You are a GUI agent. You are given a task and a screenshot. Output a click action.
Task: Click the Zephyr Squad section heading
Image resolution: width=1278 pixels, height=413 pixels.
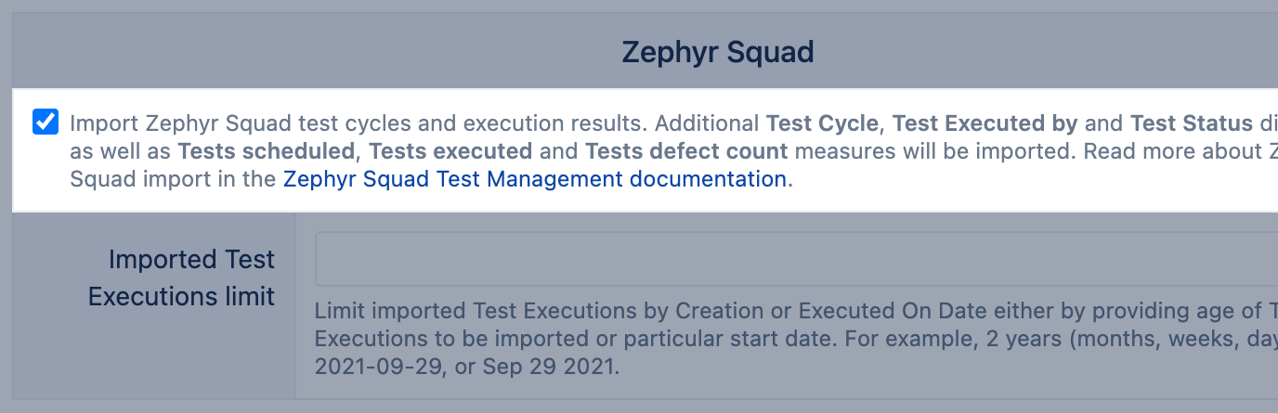click(x=717, y=53)
